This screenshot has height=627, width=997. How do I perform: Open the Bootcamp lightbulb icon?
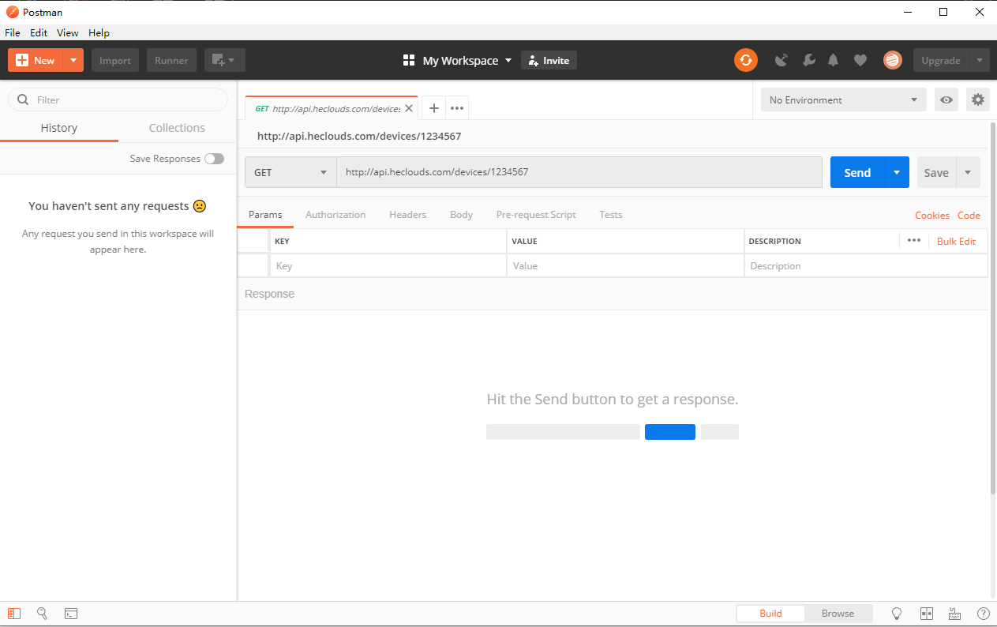pos(897,614)
